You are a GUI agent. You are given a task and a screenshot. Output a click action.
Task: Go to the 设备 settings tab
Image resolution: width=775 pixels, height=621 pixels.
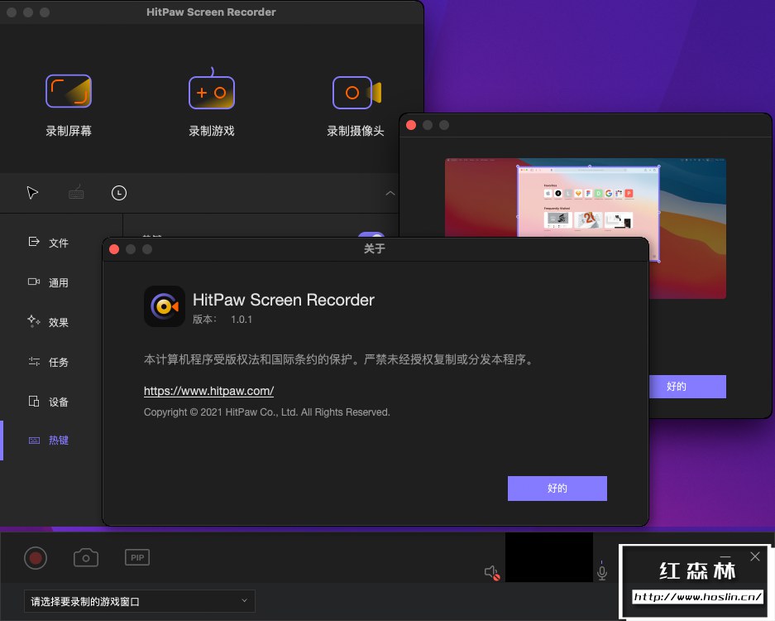point(49,402)
